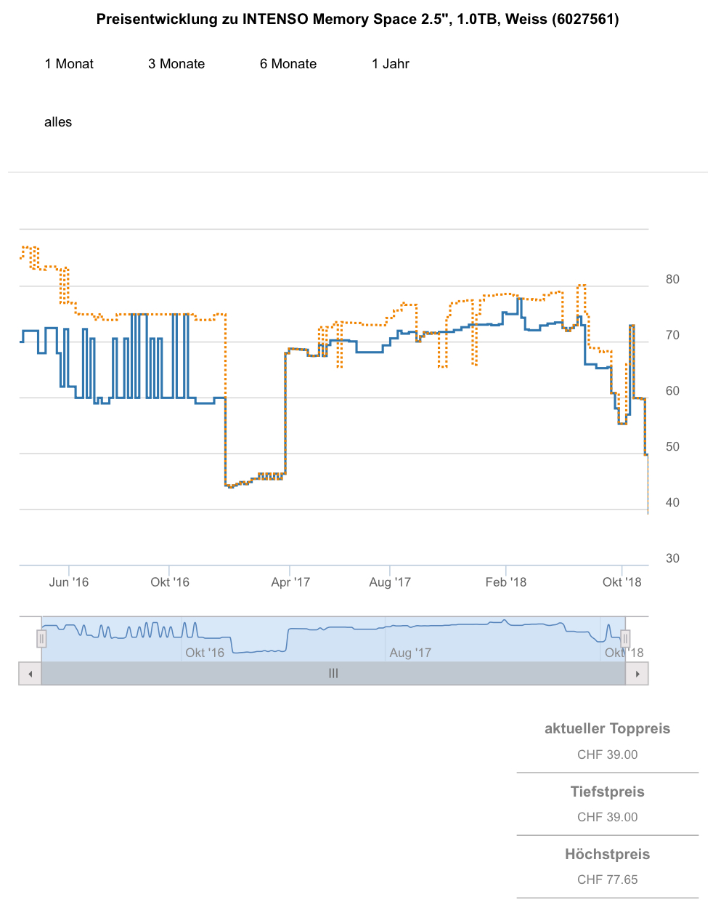This screenshot has height=910, width=713.
Task: Click the 80 label on the price axis
Action: click(x=672, y=279)
